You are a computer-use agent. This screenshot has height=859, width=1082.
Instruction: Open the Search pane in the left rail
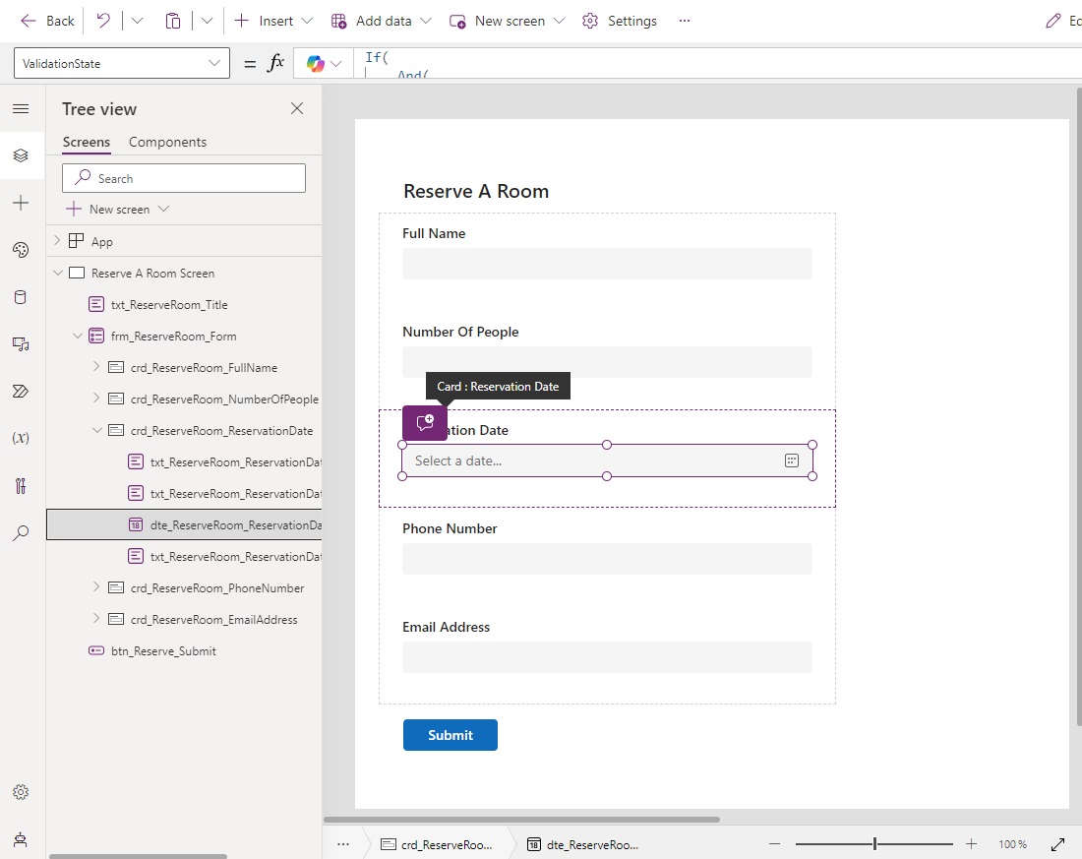[22, 532]
